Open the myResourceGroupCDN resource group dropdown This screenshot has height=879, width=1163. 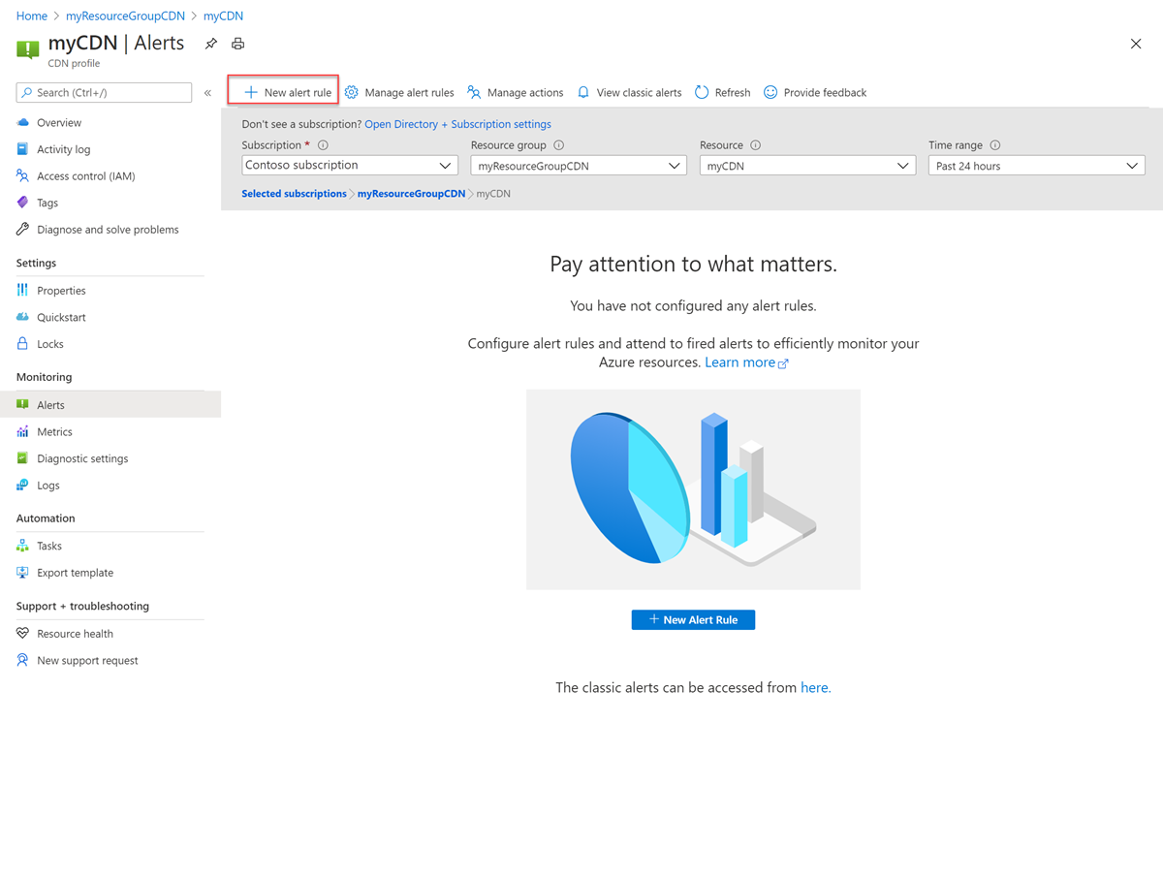tap(579, 166)
